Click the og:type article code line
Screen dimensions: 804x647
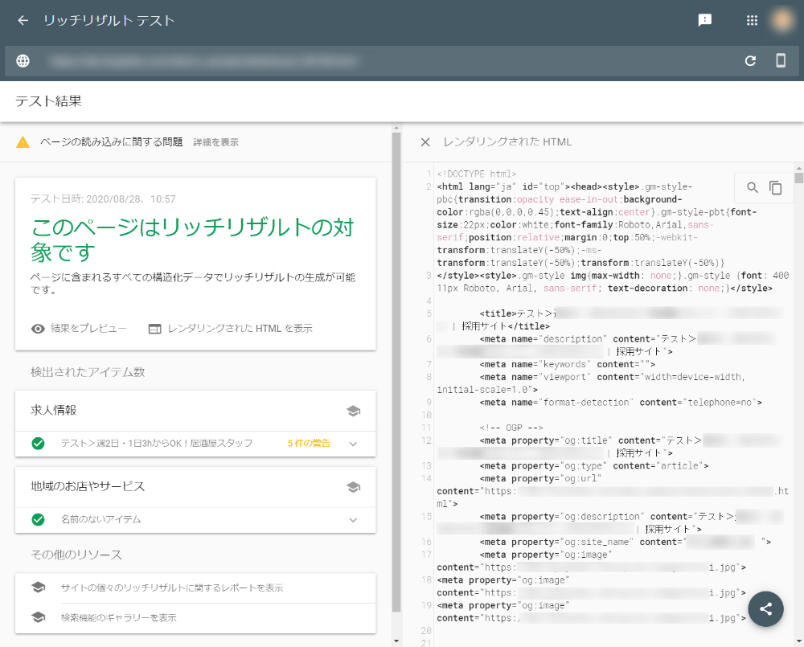(x=594, y=466)
